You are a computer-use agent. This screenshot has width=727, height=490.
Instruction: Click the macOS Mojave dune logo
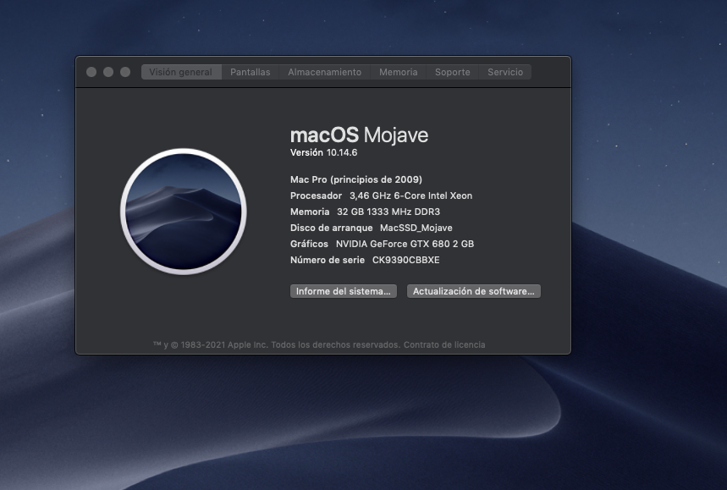(x=184, y=212)
